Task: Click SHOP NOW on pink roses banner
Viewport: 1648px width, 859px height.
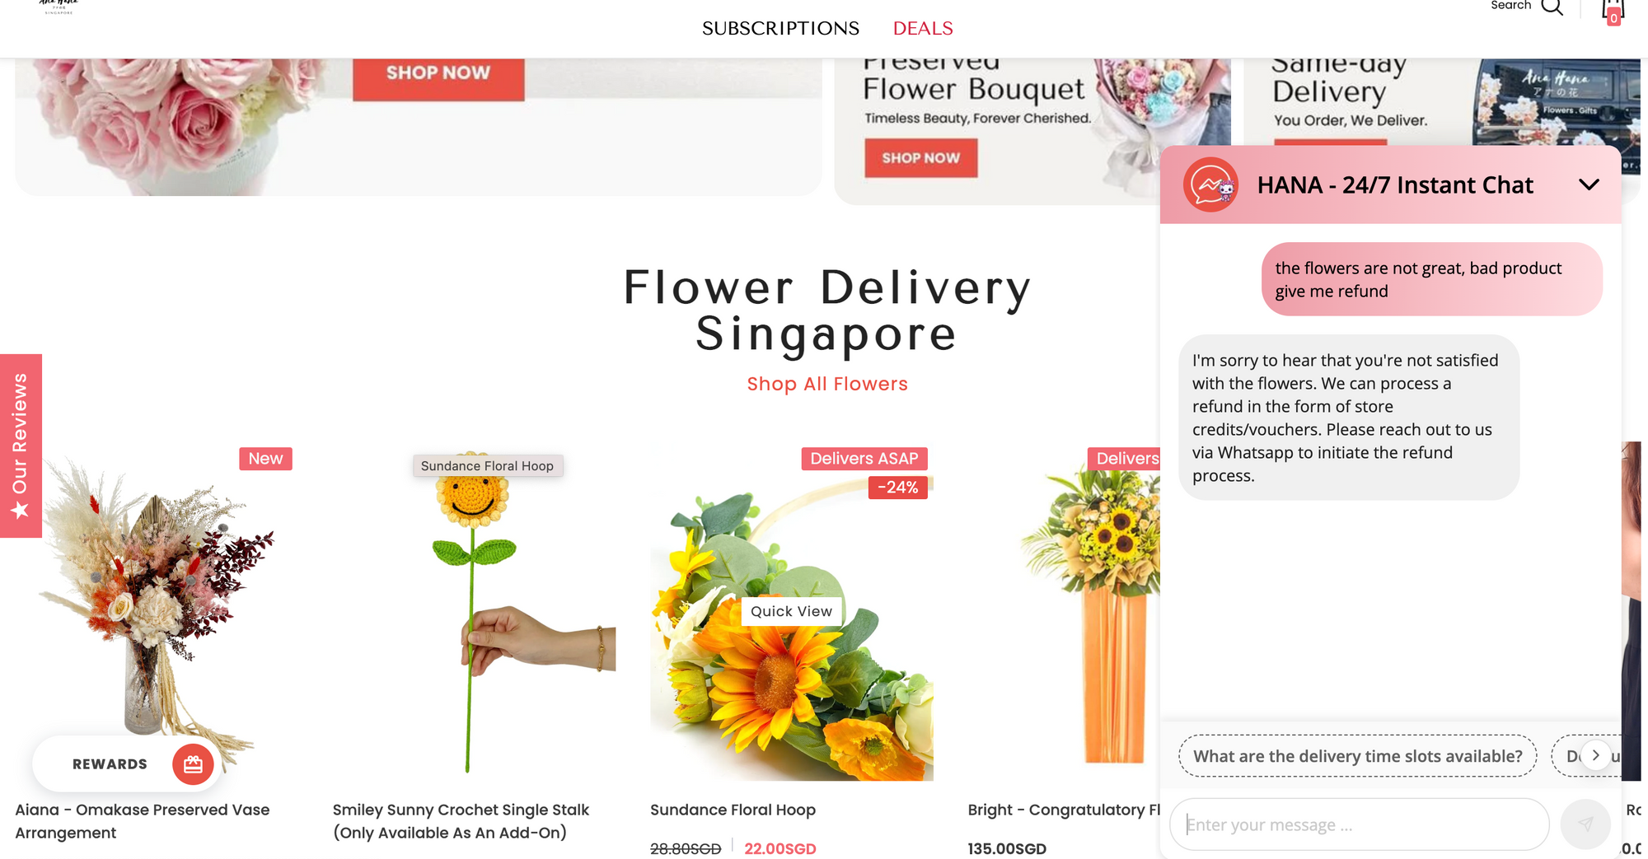Action: (x=438, y=74)
